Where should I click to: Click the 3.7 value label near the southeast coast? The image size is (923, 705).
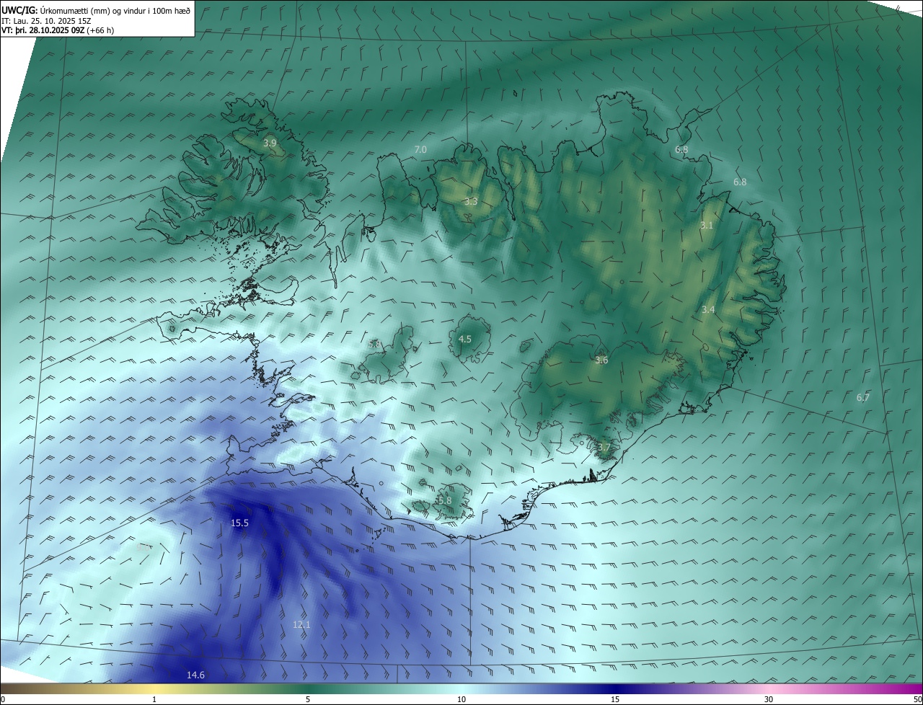[x=604, y=448]
